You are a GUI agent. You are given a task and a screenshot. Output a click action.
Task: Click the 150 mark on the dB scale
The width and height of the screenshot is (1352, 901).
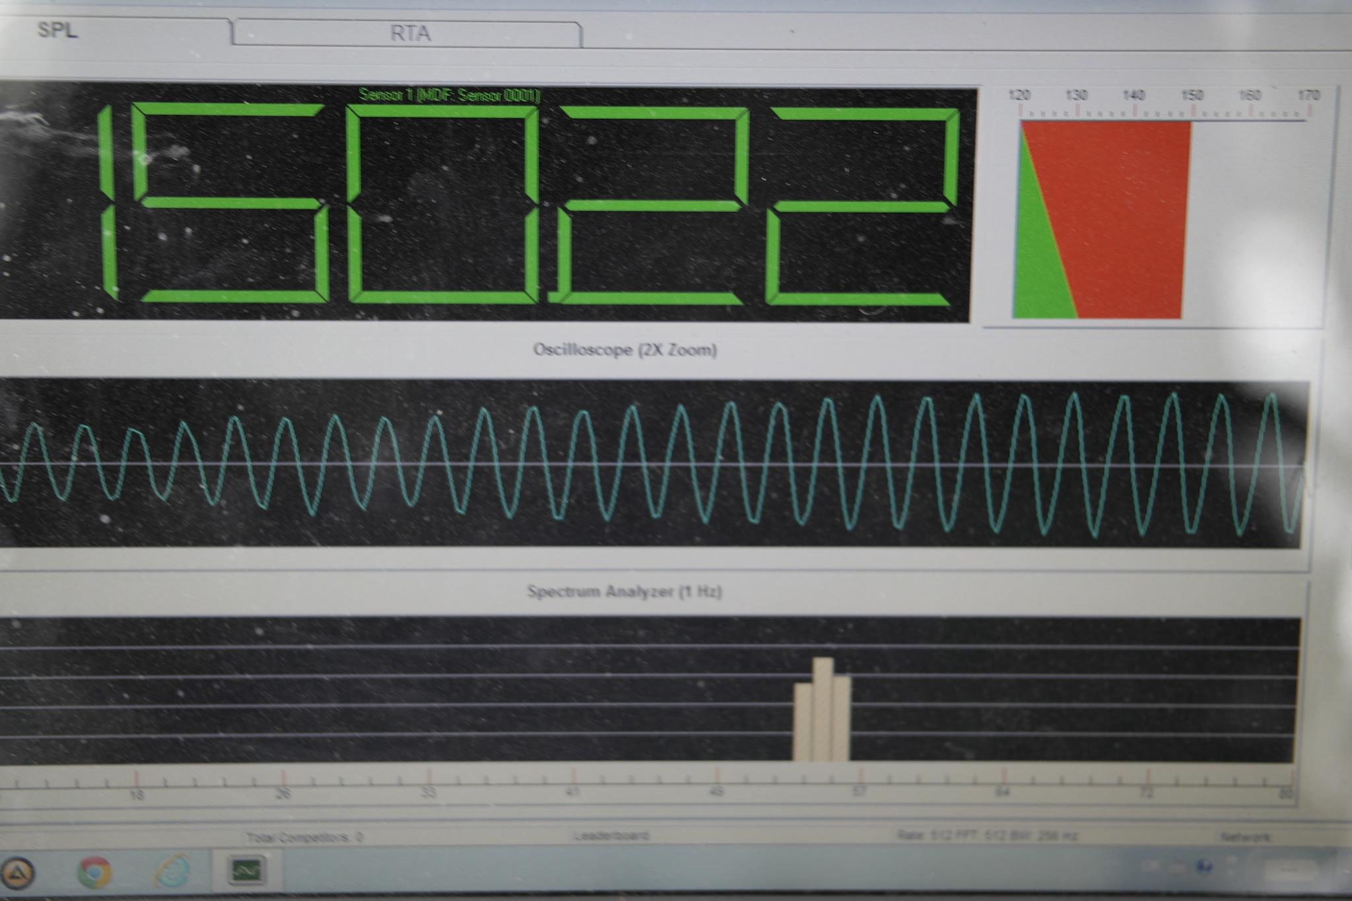[x=1192, y=96]
